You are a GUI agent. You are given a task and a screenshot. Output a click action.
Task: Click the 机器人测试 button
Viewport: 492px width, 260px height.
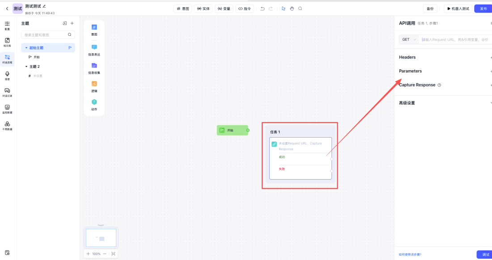(x=456, y=8)
